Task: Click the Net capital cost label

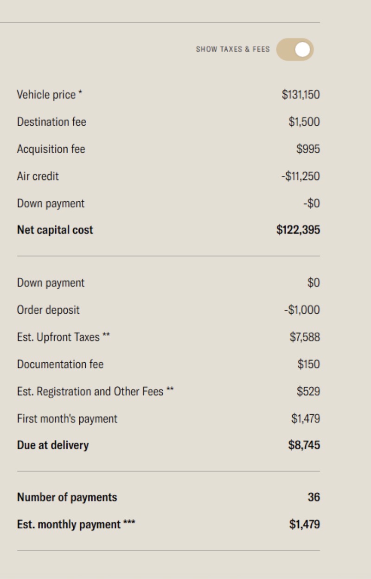Action: point(55,230)
